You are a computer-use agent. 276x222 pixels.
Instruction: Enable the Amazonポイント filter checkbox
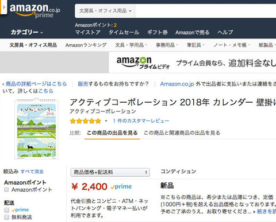(6, 189)
